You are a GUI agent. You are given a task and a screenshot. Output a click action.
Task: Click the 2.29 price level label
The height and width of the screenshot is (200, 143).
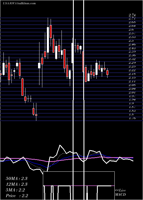click(132, 63)
